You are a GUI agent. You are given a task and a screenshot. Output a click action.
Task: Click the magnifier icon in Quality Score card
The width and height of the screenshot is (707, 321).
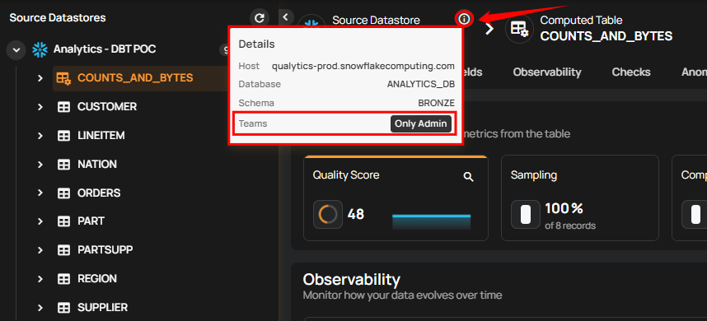point(469,177)
